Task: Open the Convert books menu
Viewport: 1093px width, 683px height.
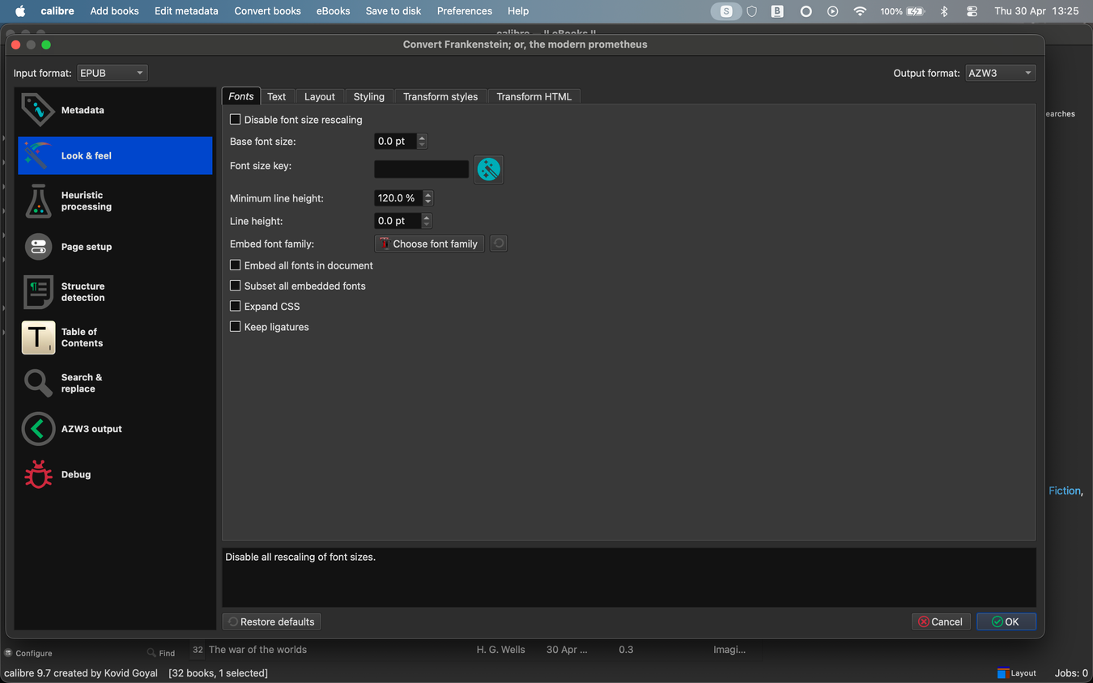Action: coord(267,11)
